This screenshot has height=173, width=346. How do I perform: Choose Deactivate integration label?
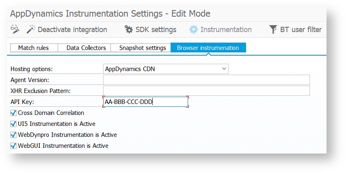[x=72, y=30]
